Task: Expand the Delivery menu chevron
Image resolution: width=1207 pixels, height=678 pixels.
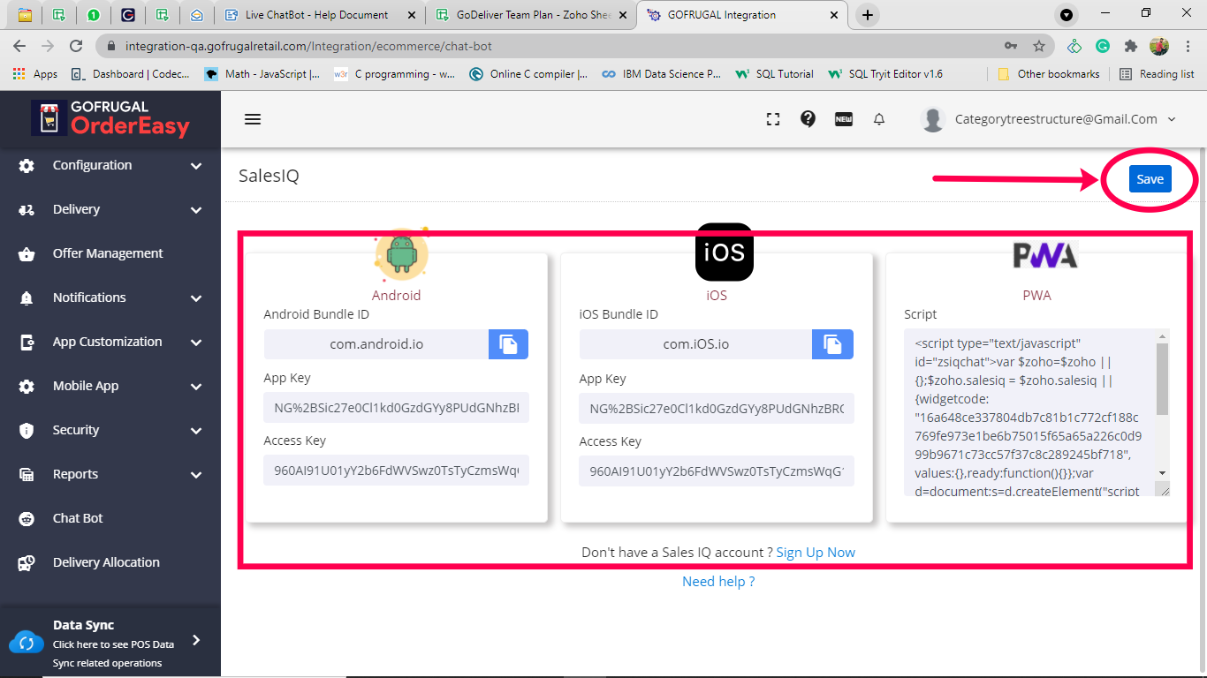Action: [196, 209]
